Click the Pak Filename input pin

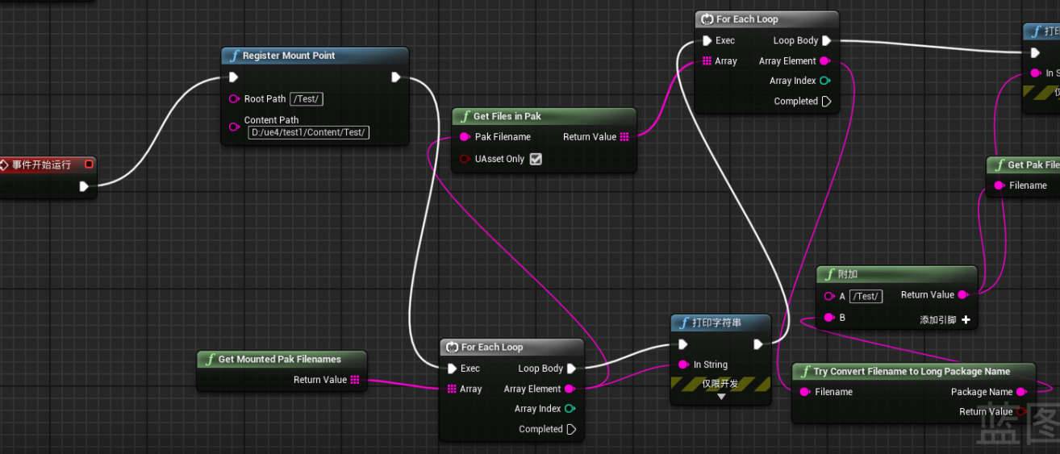pyautogui.click(x=465, y=137)
